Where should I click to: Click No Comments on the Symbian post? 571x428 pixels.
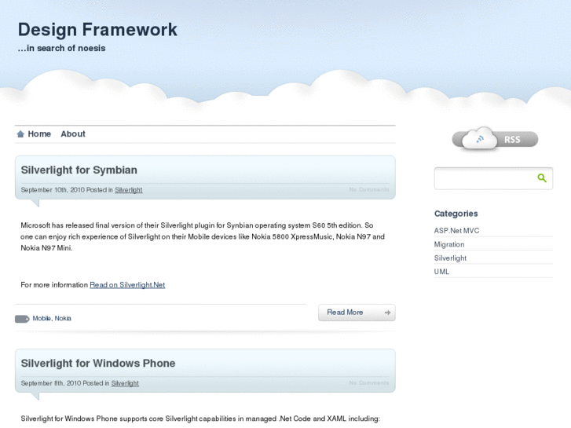click(369, 189)
